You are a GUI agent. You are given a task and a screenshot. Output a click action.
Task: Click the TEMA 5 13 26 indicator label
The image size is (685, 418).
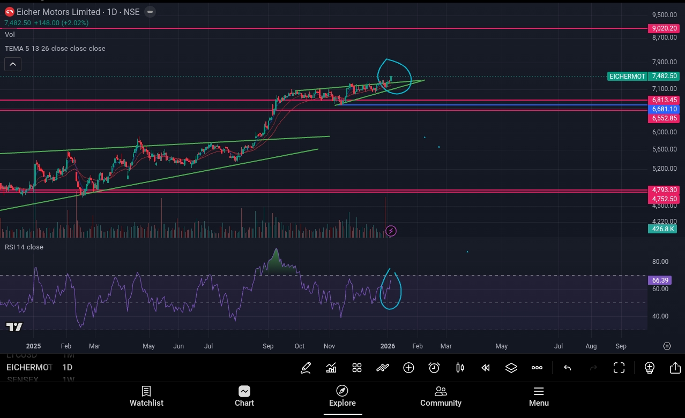[55, 49]
